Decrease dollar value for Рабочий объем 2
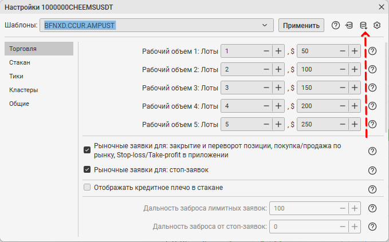389x242 pixels. coord(342,70)
